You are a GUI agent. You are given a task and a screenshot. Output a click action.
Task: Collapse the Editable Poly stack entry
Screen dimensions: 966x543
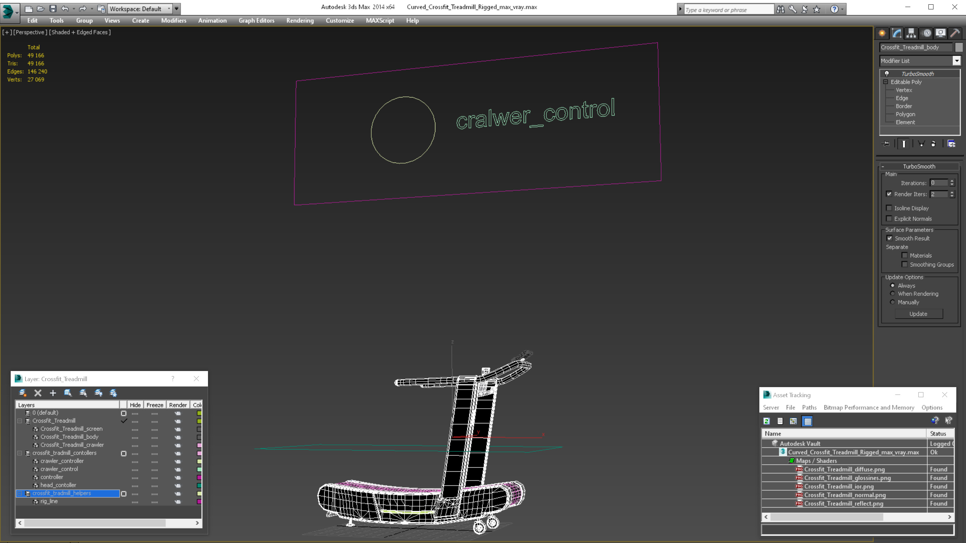coord(885,82)
